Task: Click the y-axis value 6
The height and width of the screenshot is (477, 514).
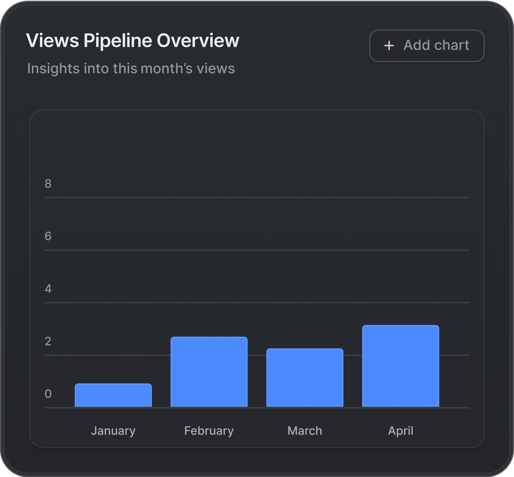Action: [48, 236]
